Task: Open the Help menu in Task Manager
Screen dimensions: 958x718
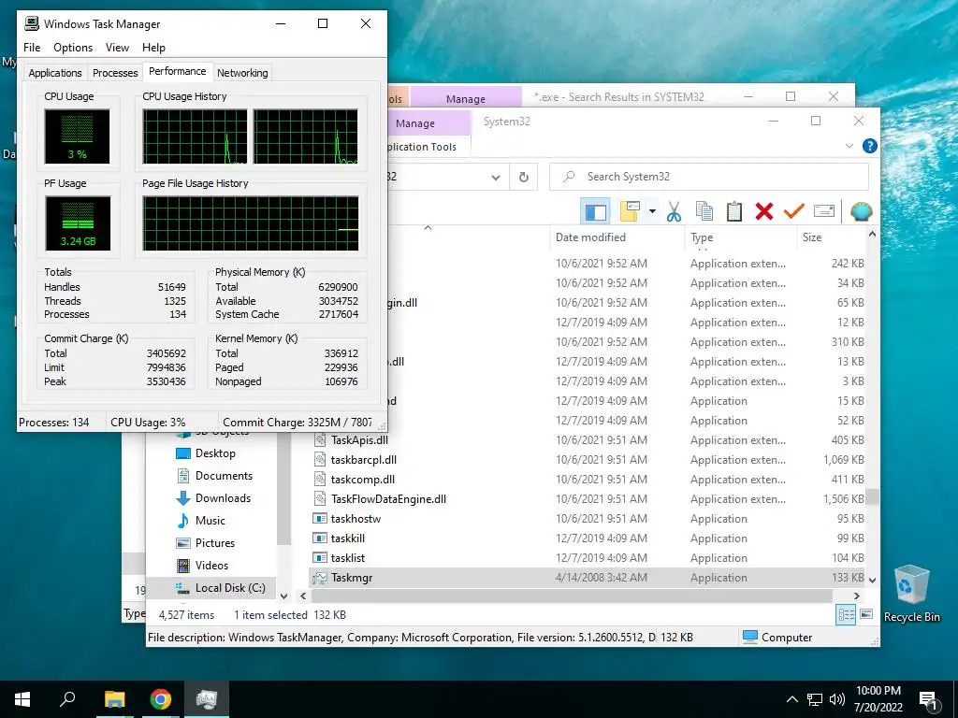Action: 153,48
